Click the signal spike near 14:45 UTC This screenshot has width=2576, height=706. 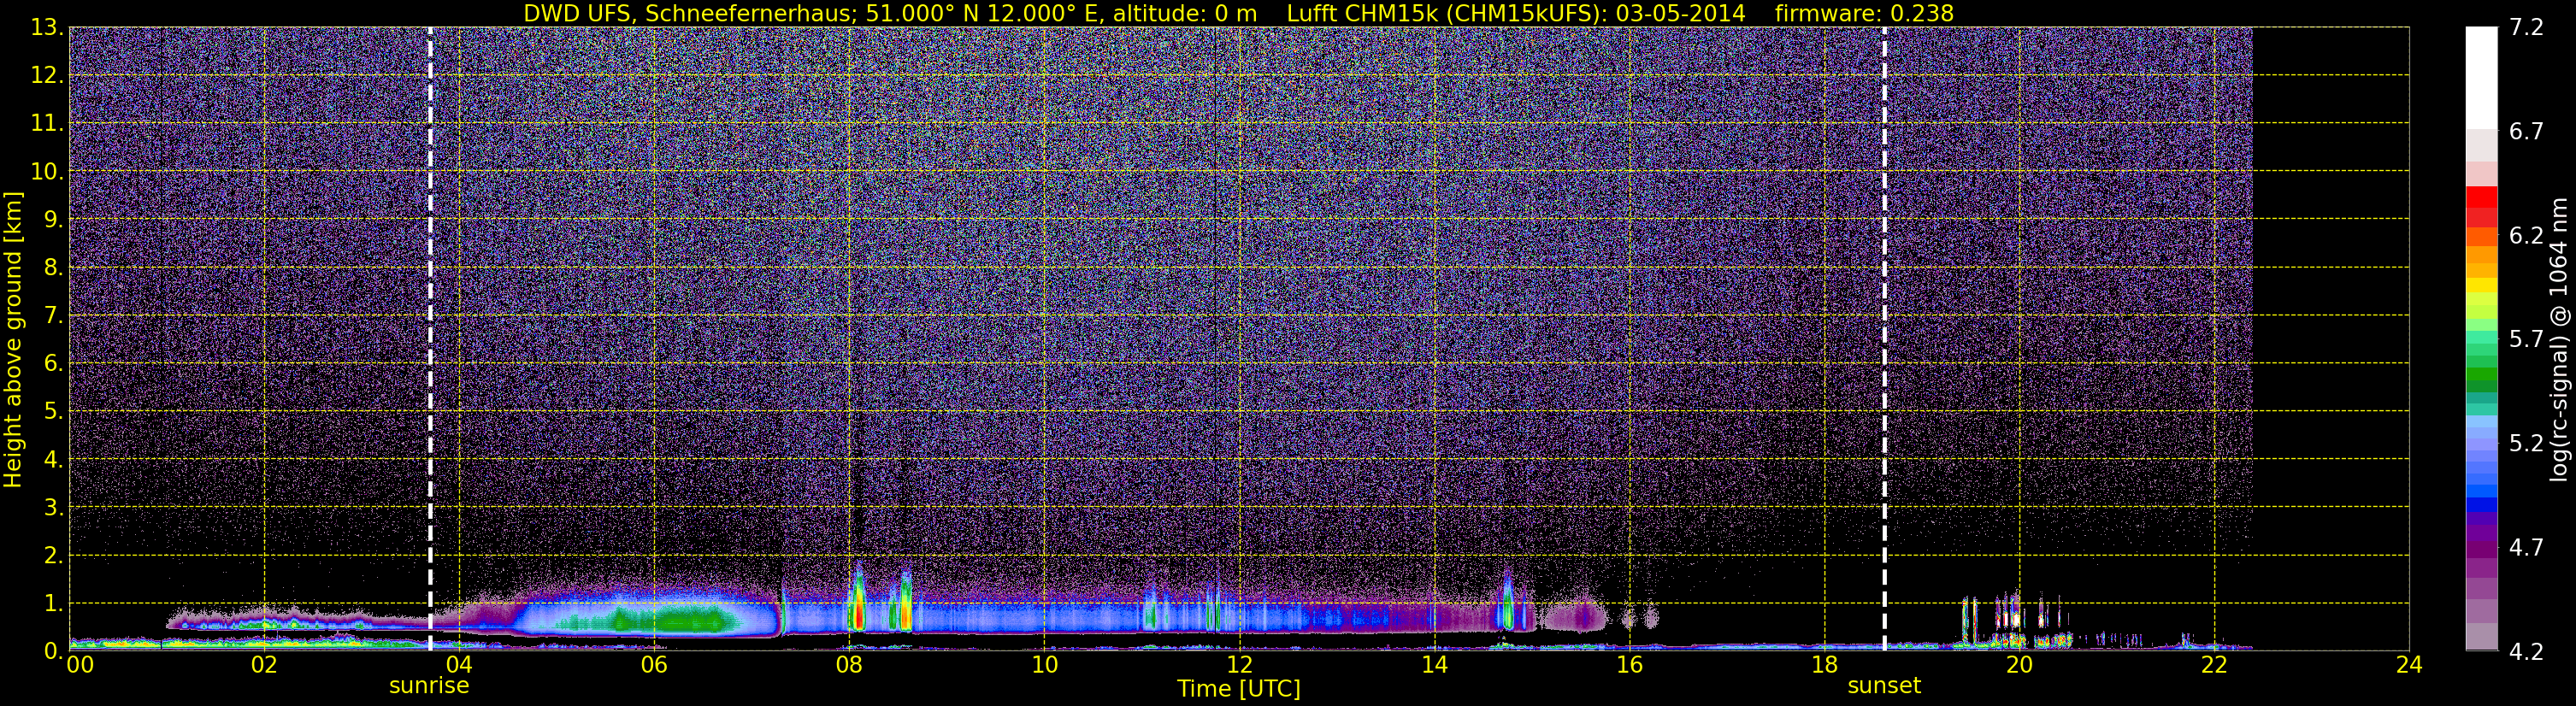[1507, 603]
